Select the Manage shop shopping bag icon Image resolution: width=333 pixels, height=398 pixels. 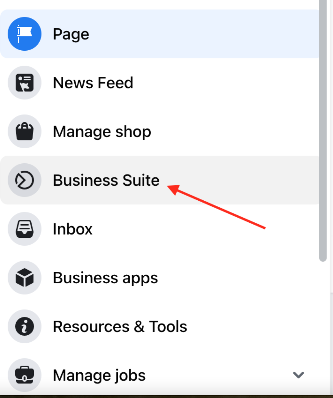tap(24, 131)
